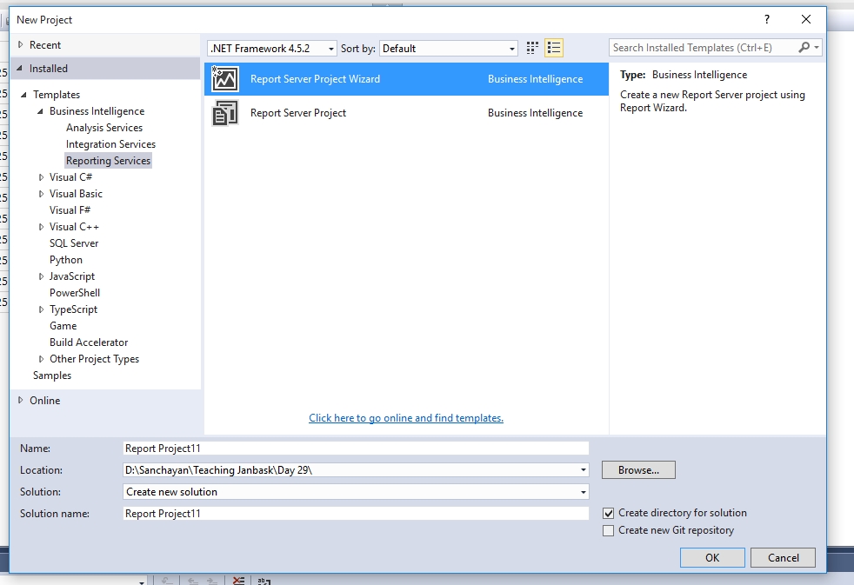The image size is (854, 585).
Task: Select the Report Server Project template icon
Action: coord(225,113)
